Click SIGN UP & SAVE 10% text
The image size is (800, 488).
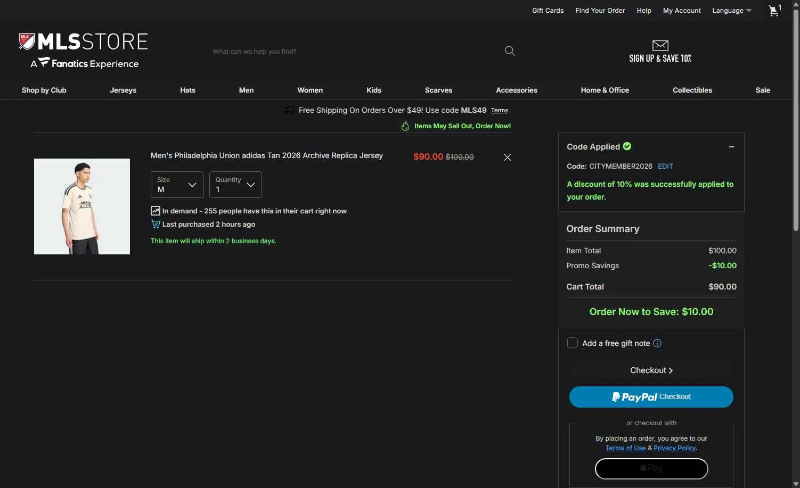[x=660, y=59]
